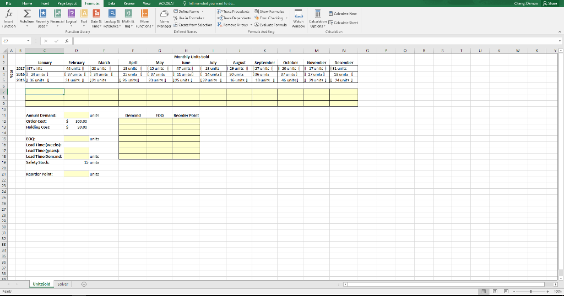Adjust the zoom slider
Image resolution: width=564 pixels, height=296 pixels.
coord(531,292)
